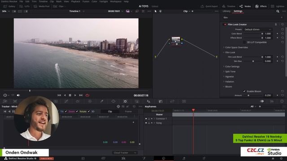The image size is (287, 161).
Task: Open the Camera Raw palette
Action: coord(5,102)
